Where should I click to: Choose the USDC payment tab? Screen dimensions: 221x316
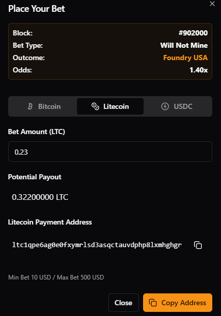[x=177, y=106]
